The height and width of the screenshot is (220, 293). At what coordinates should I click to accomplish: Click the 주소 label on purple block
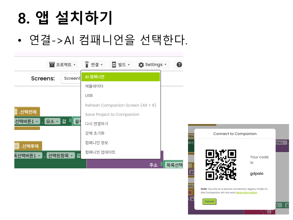click(154, 165)
